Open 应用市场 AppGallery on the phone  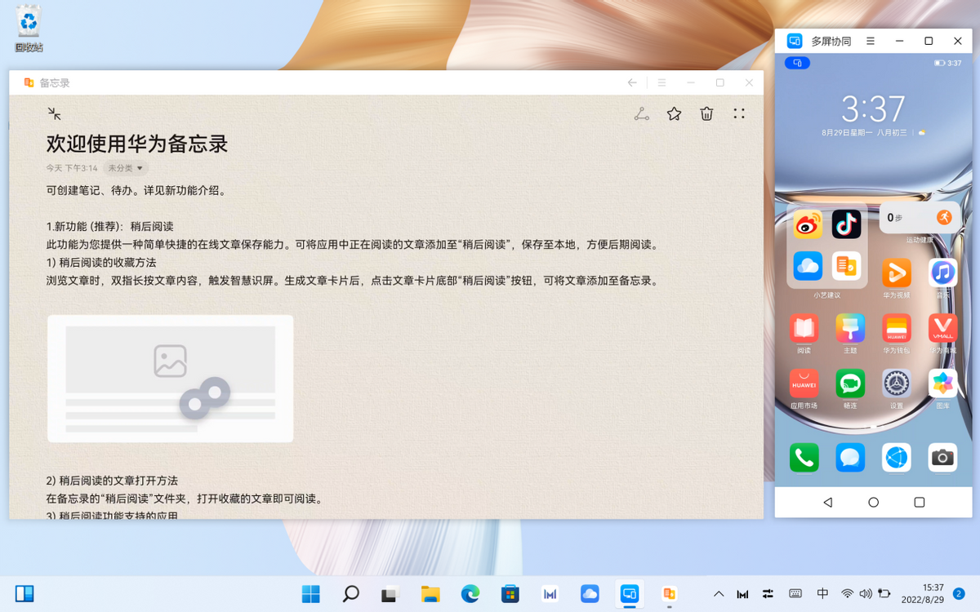[804, 384]
